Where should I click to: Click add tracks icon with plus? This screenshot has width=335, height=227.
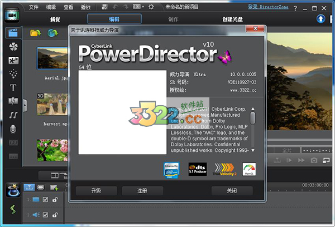click(54, 187)
